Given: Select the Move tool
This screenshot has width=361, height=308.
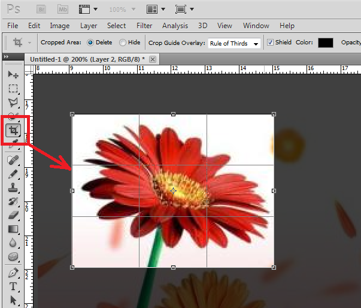Looking at the screenshot, I should click(13, 75).
